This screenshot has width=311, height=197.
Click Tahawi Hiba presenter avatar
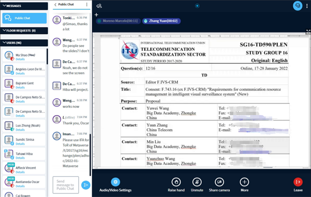(x=9, y=154)
